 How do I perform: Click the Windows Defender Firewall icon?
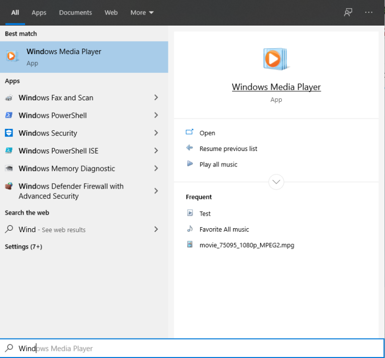[x=9, y=187]
